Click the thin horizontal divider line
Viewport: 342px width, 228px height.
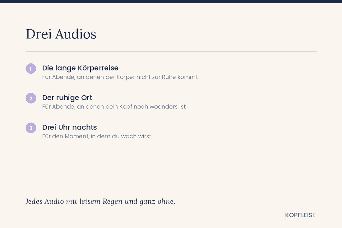click(171, 52)
